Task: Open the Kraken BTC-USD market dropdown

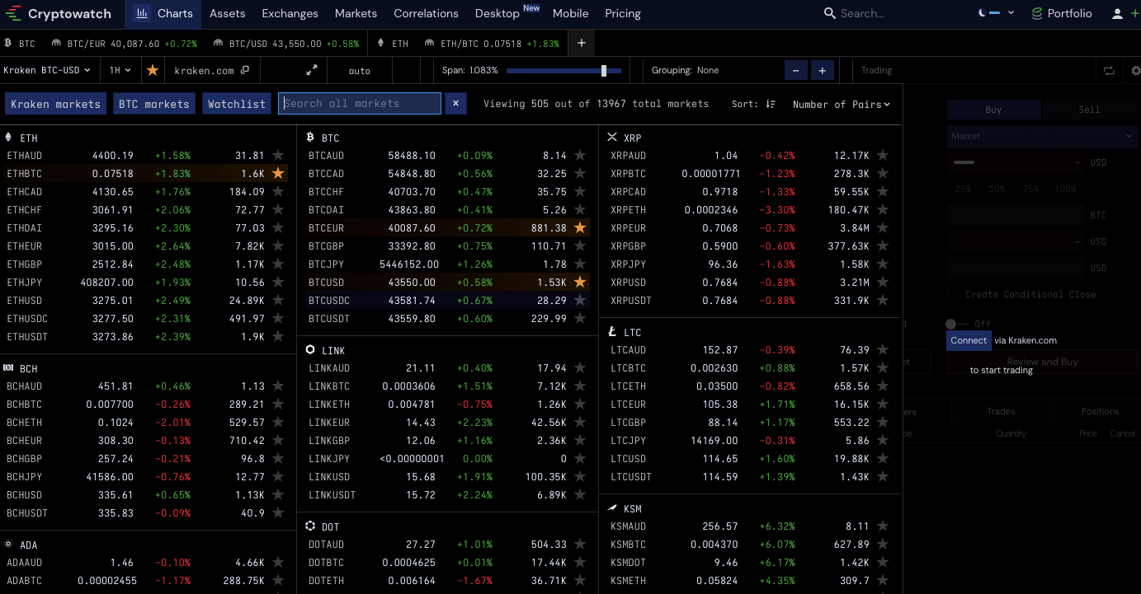Action: pyautogui.click(x=48, y=70)
